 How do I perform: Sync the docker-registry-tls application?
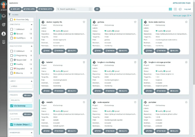click(x=47, y=51)
